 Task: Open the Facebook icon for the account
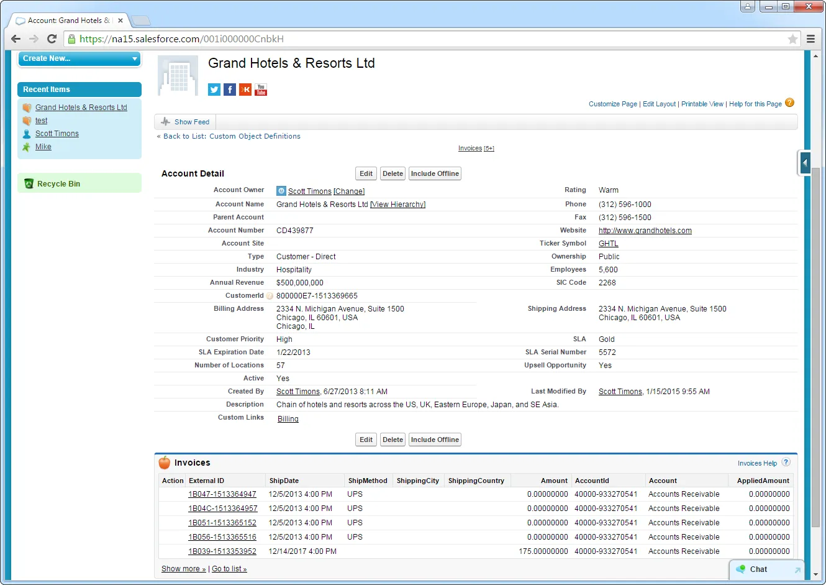tap(229, 90)
